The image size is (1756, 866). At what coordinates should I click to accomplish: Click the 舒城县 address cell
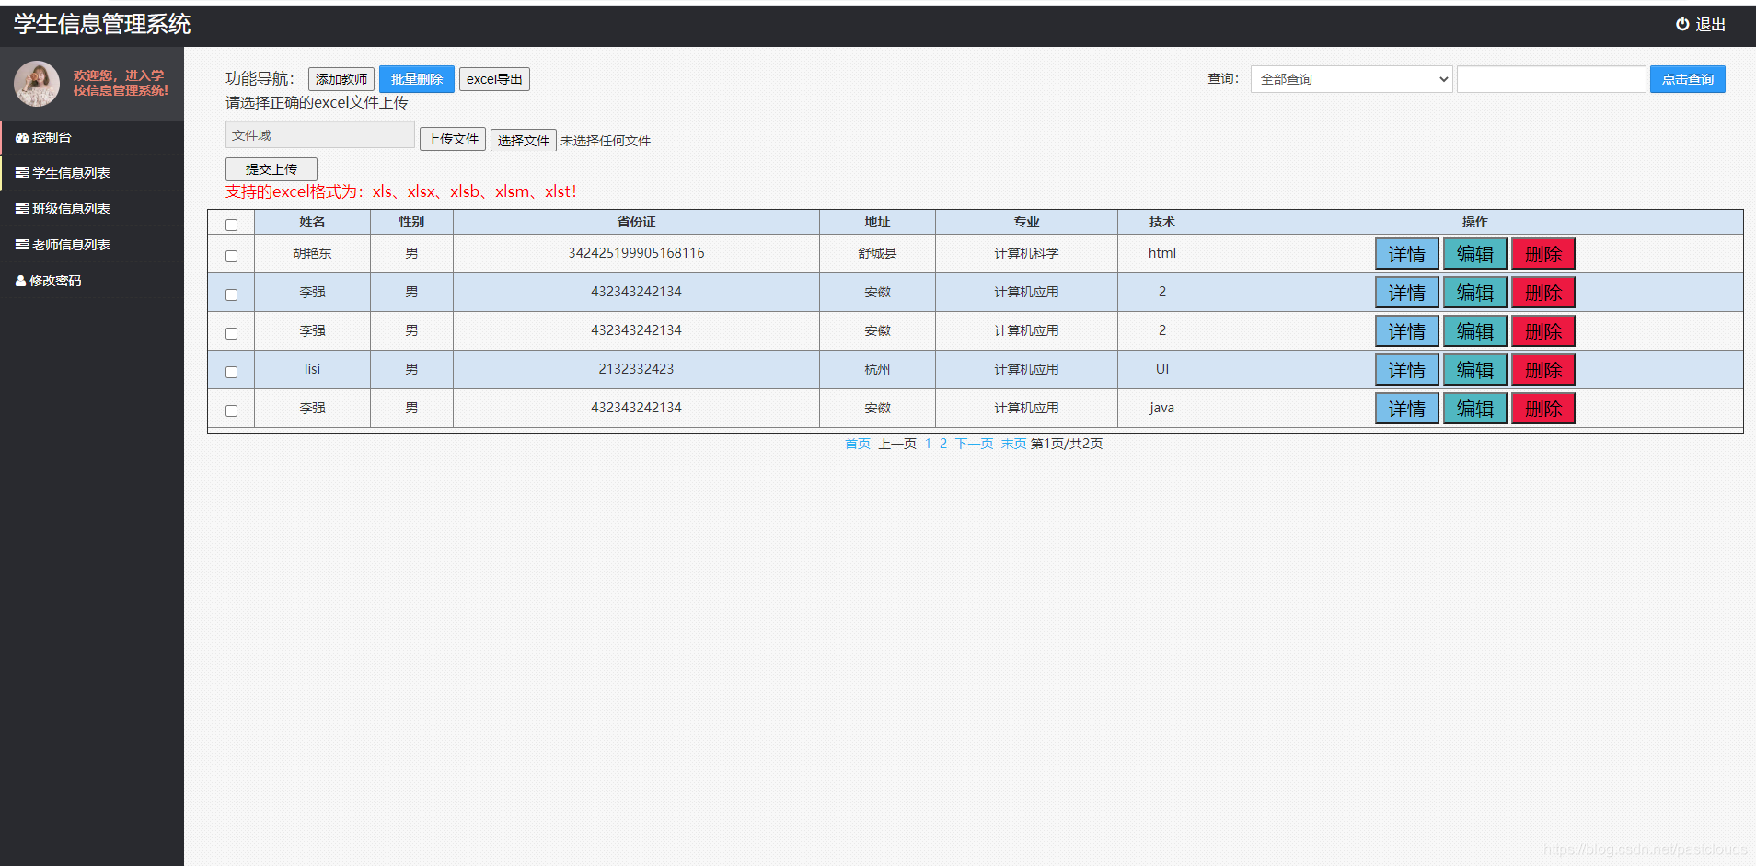click(877, 253)
